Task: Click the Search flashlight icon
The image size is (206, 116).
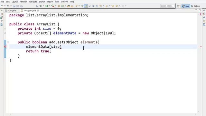Action: click(76, 6)
